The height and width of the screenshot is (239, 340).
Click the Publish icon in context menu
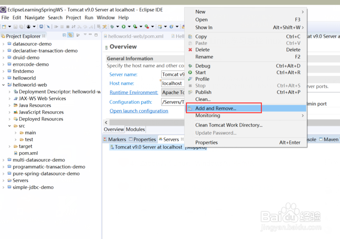pyautogui.click(x=190, y=92)
